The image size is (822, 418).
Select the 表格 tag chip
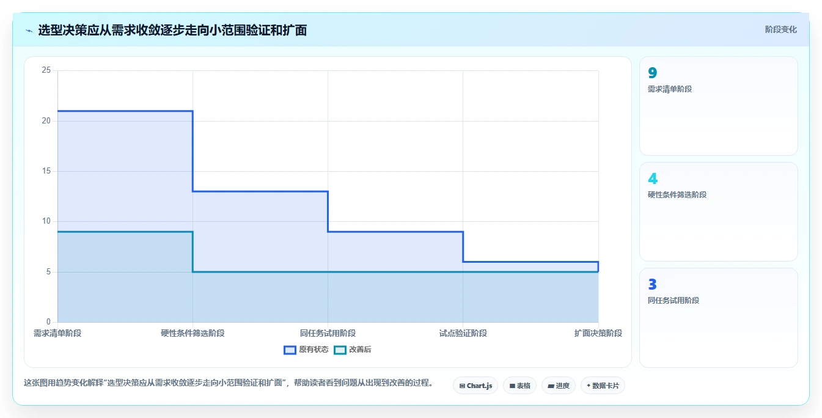519,386
